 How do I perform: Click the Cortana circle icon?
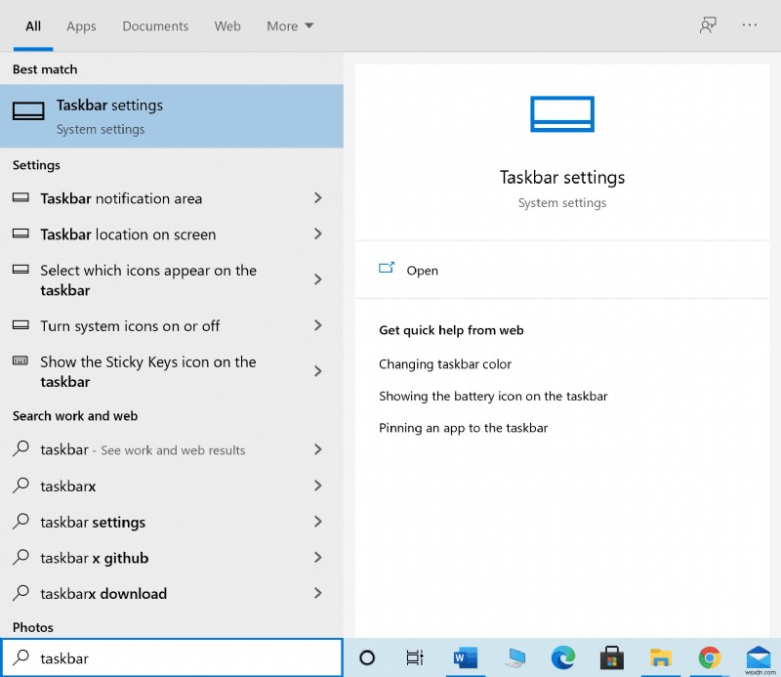[367, 657]
